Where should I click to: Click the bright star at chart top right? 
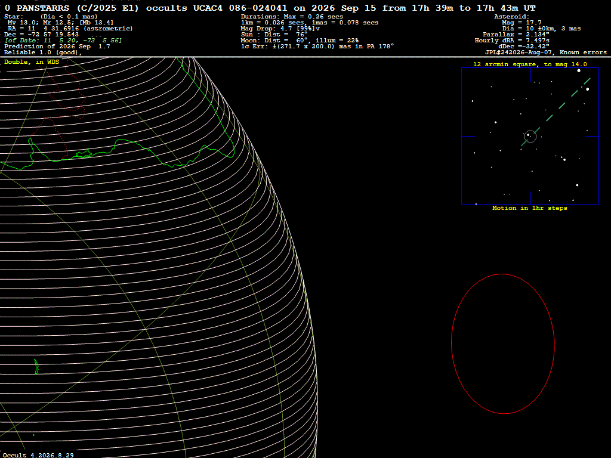pyautogui.click(x=579, y=70)
